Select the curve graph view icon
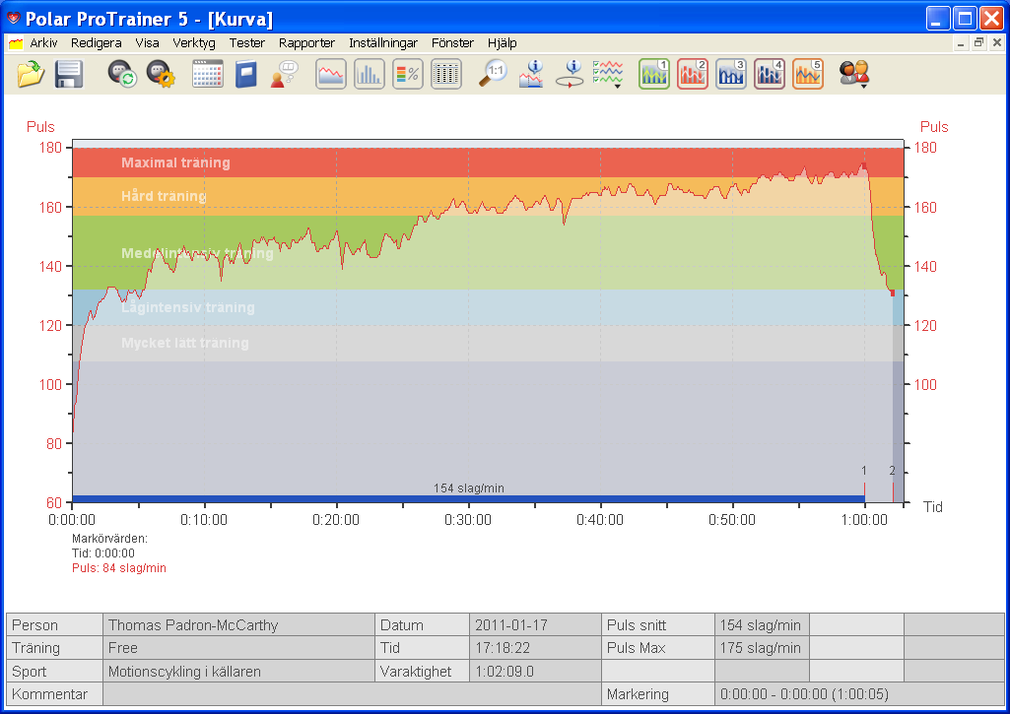Screen dimensions: 1010x714 pos(331,74)
